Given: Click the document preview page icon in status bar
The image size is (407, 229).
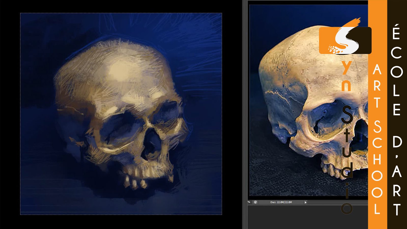Looking at the screenshot, I should tap(255, 202).
